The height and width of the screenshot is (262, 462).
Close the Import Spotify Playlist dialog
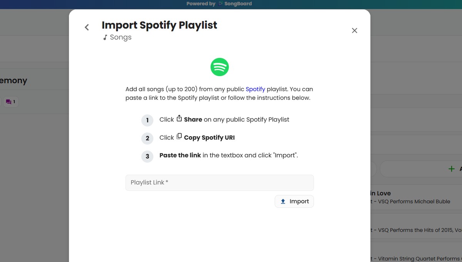355,30
